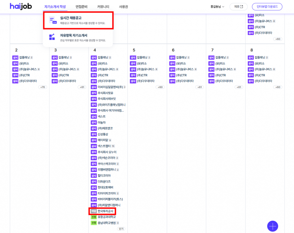
Task: Click the 마감 badge beside 한국투자공사
Action: click(x=94, y=211)
